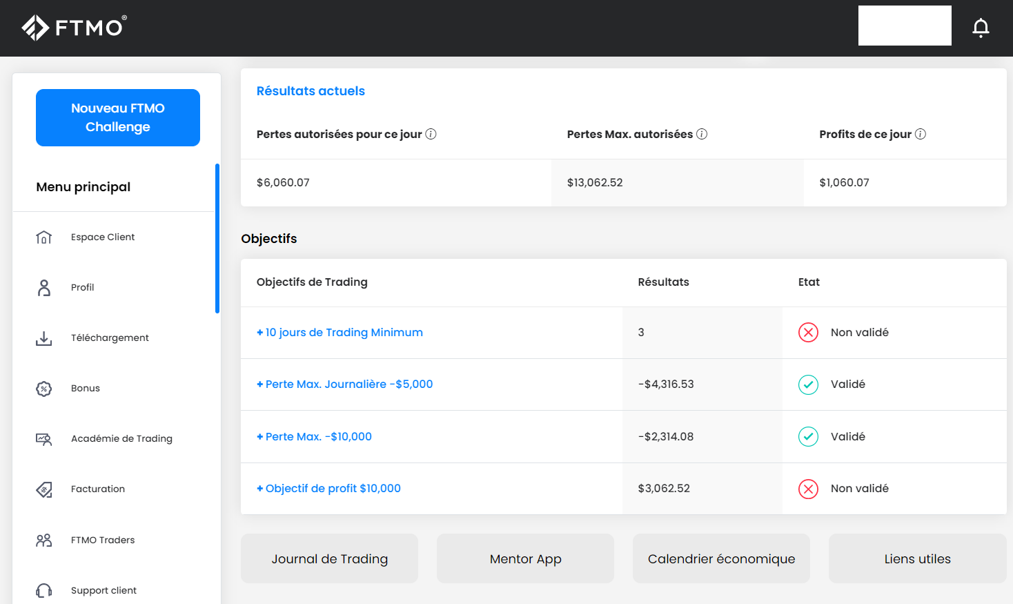Click the FTMO Traders people icon
This screenshot has width=1013, height=604.
pos(44,540)
